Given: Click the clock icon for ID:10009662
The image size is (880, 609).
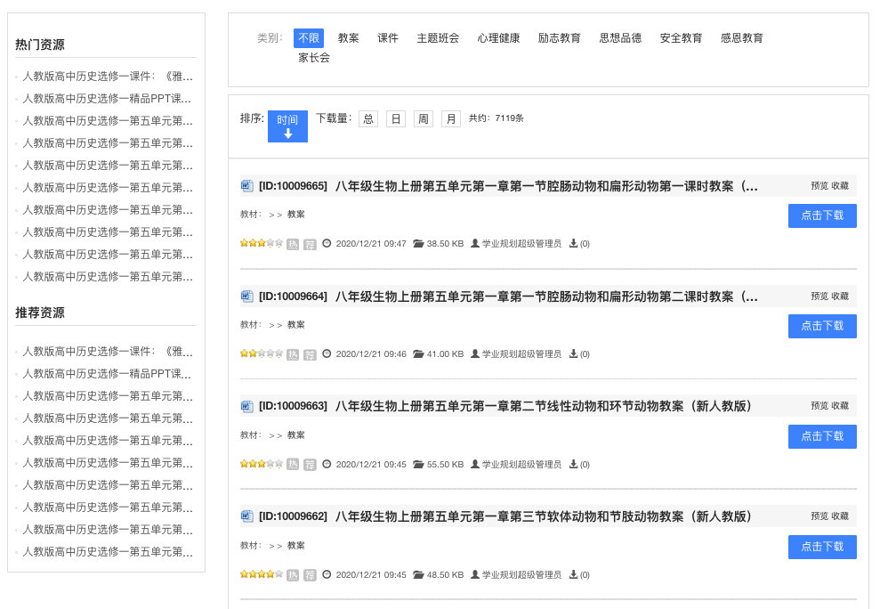Looking at the screenshot, I should [x=327, y=574].
